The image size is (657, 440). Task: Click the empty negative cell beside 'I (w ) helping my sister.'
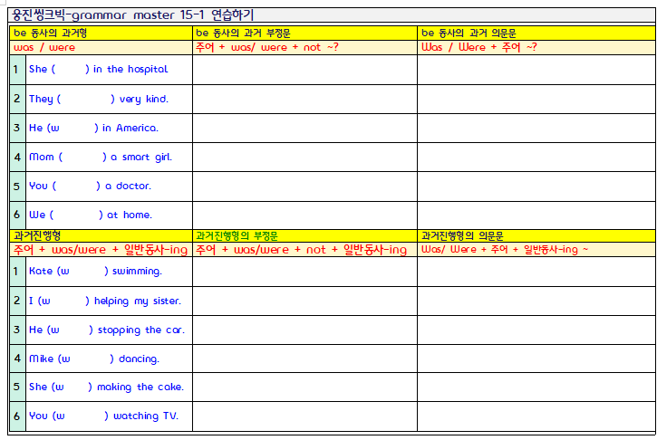point(305,301)
